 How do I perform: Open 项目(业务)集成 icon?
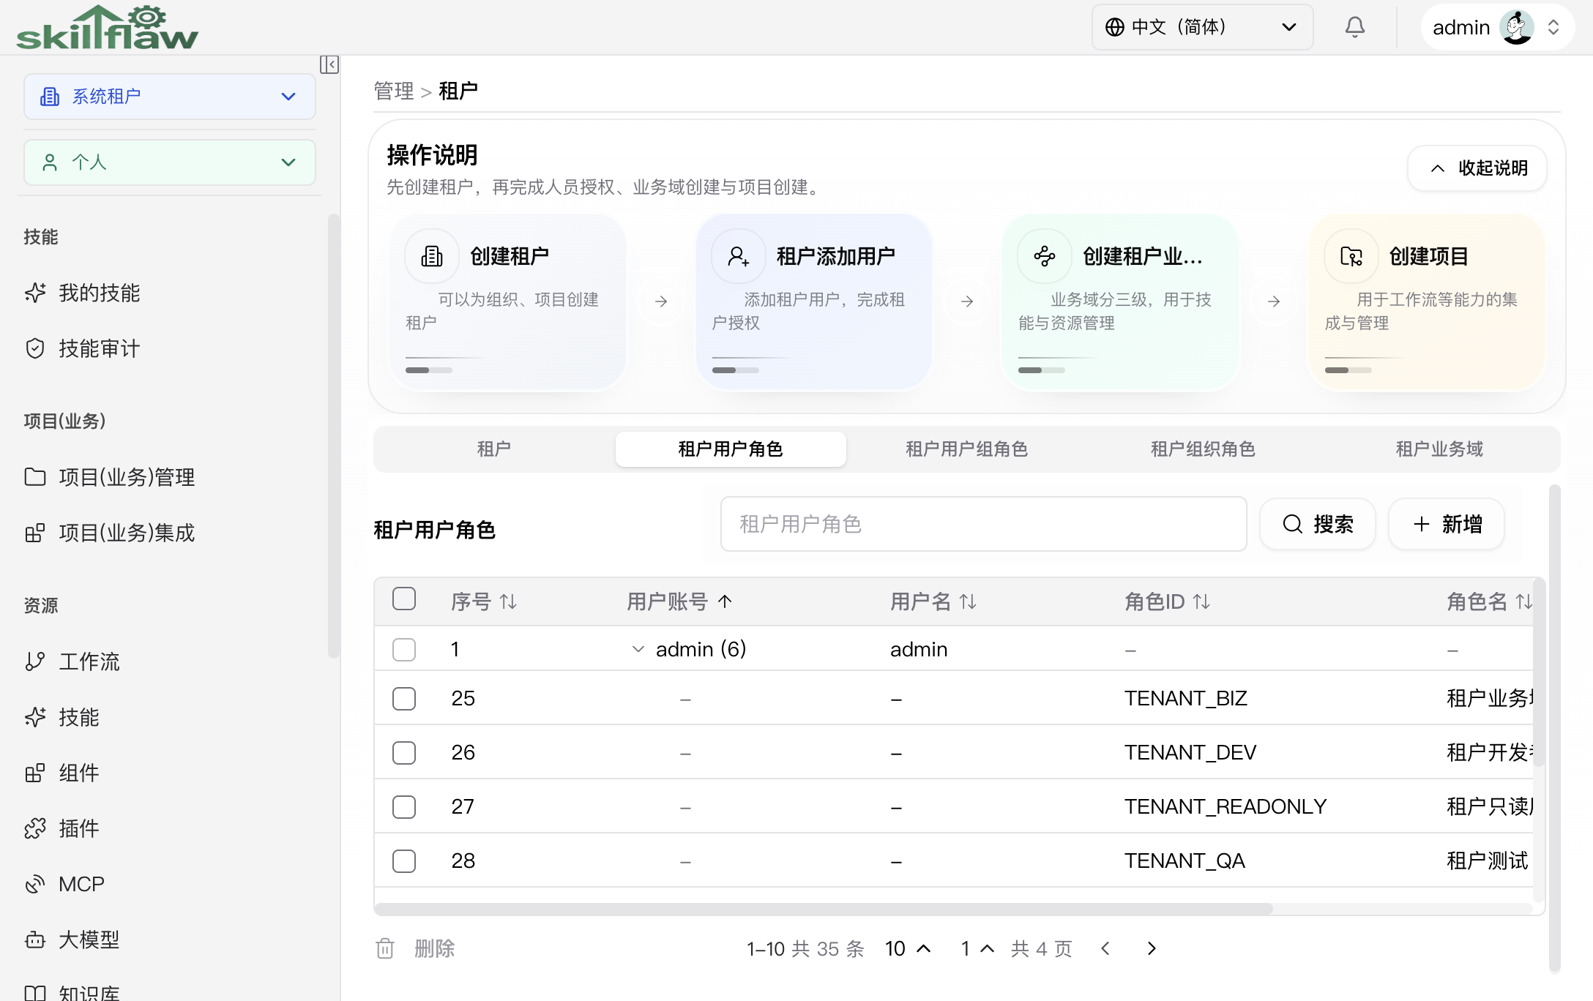[35, 533]
